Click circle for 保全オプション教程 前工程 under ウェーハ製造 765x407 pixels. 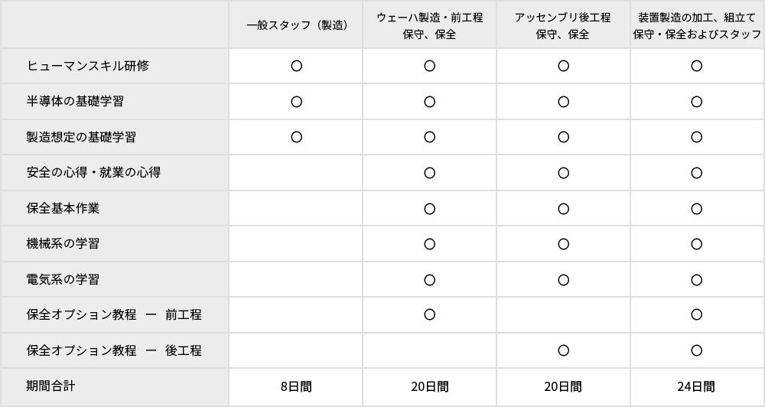[x=430, y=314]
